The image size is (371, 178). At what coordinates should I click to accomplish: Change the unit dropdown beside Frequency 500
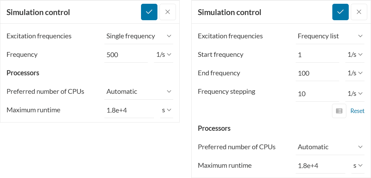(164, 54)
